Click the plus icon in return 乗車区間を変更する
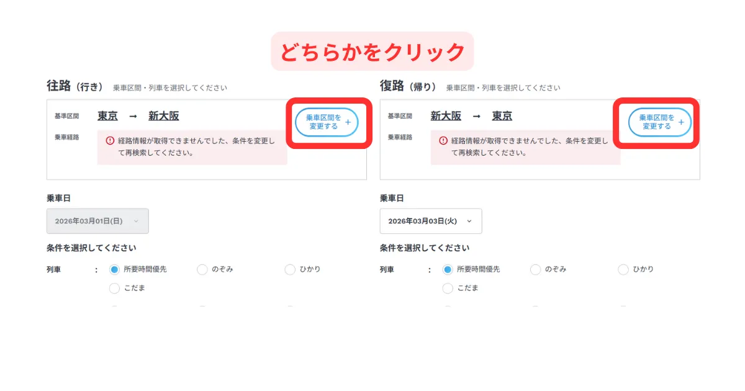This screenshot has width=745, height=391. [x=681, y=122]
